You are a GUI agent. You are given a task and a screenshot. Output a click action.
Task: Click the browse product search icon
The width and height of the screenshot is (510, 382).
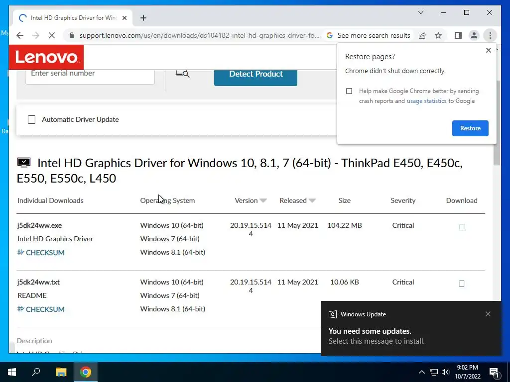[x=182, y=74]
